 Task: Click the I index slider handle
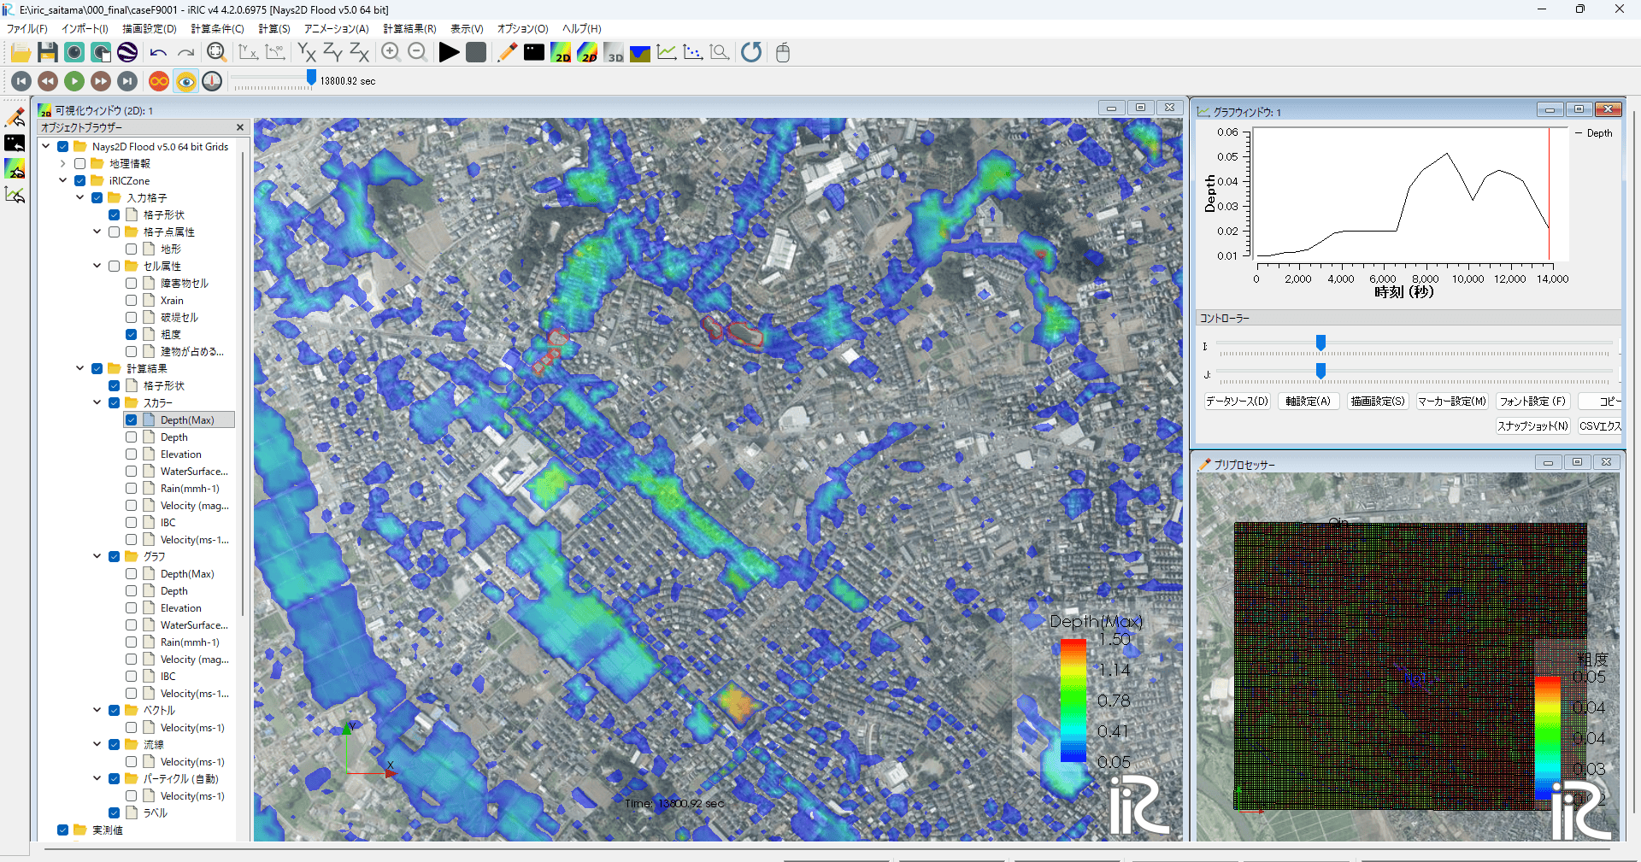[x=1320, y=343]
